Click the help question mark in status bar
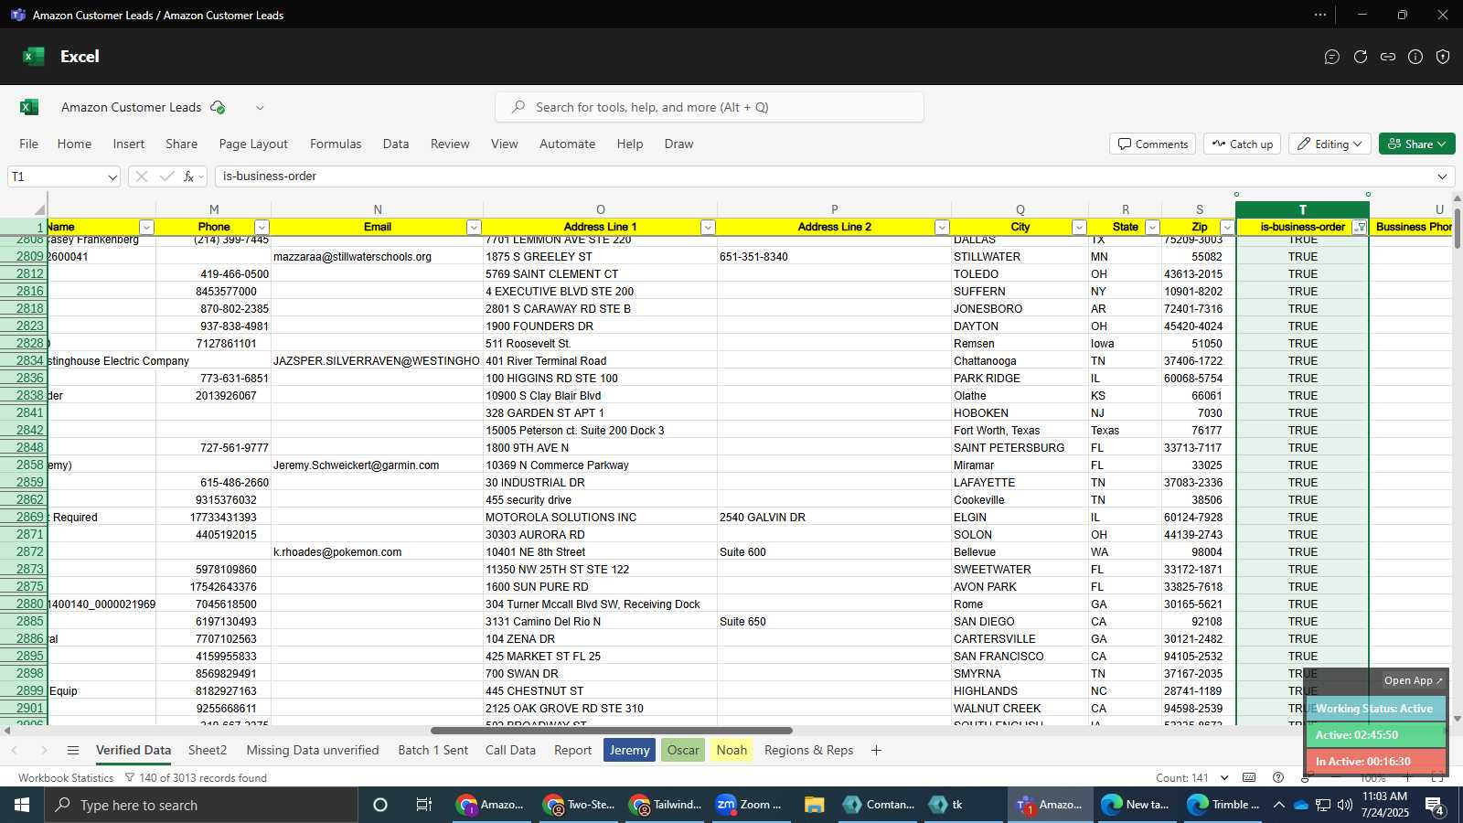Image resolution: width=1463 pixels, height=823 pixels. coord(1278,777)
